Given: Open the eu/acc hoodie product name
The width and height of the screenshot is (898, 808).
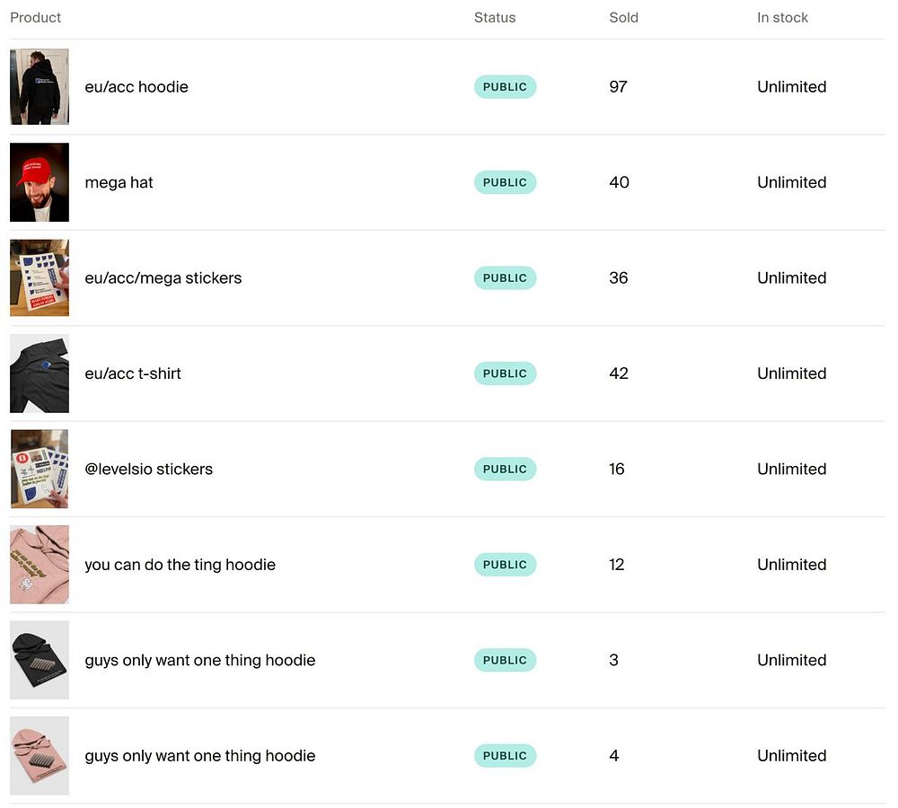Looking at the screenshot, I should pyautogui.click(x=136, y=87).
